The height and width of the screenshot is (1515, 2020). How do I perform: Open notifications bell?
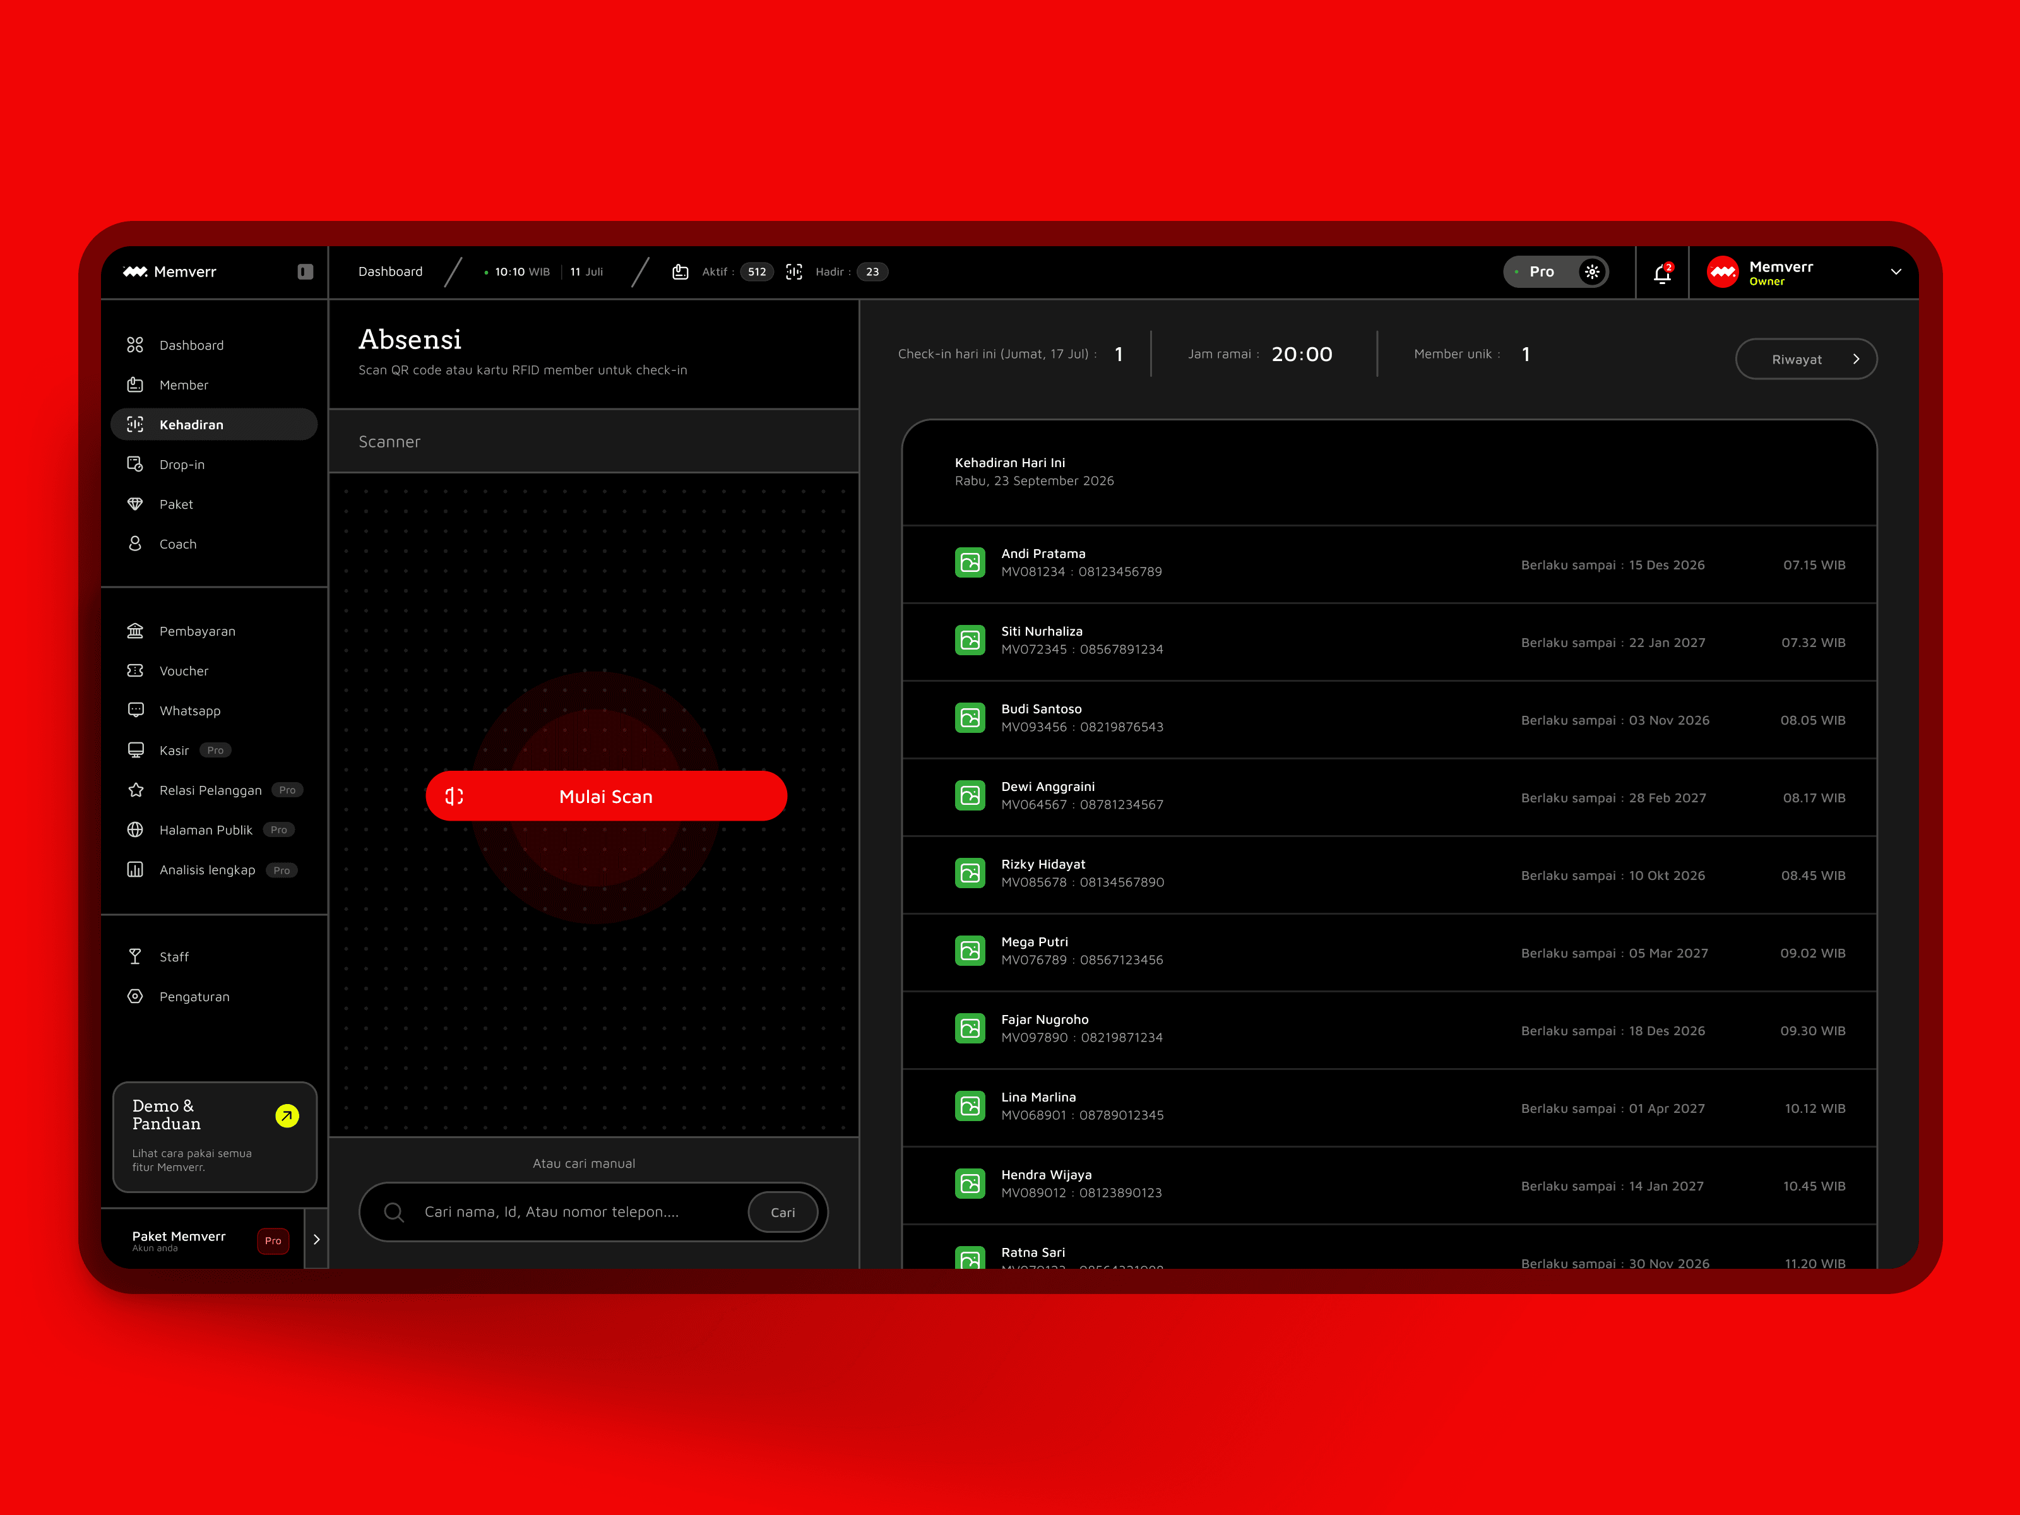[1662, 272]
